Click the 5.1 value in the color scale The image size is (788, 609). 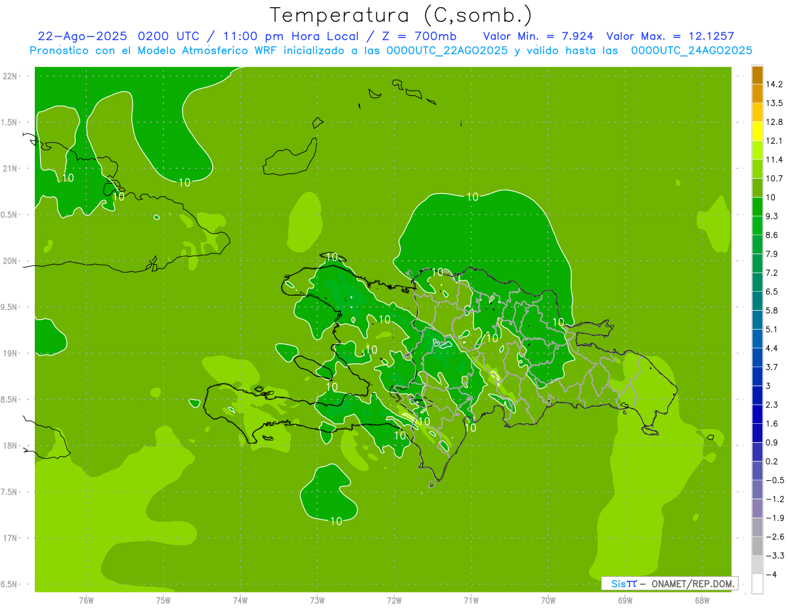[772, 329]
